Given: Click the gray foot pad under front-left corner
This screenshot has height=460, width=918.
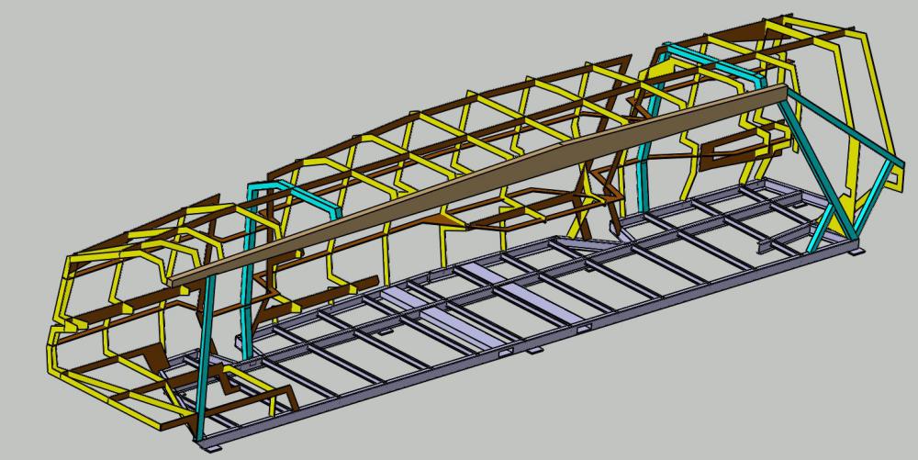Looking at the screenshot, I should coord(211,447).
